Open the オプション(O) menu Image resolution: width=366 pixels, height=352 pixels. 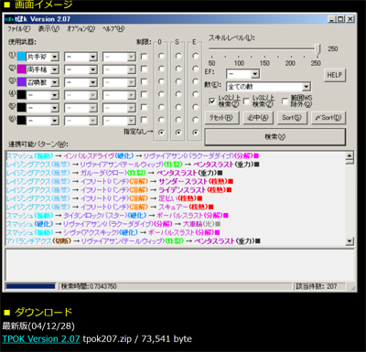(x=81, y=29)
